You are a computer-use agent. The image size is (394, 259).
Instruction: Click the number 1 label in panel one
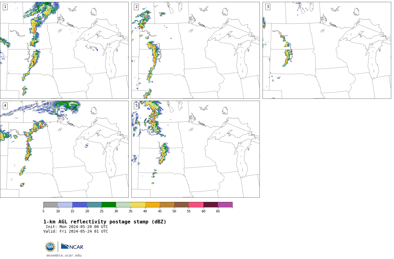click(5, 7)
